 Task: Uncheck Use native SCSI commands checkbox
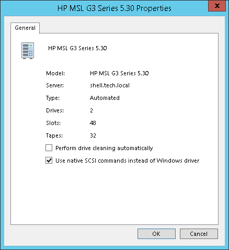(x=49, y=161)
